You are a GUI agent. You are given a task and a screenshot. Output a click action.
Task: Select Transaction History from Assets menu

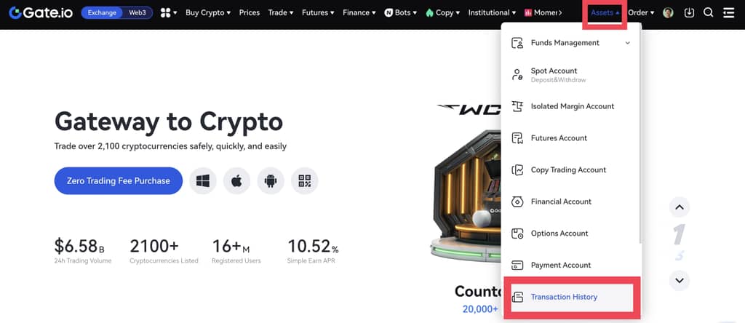click(x=564, y=297)
